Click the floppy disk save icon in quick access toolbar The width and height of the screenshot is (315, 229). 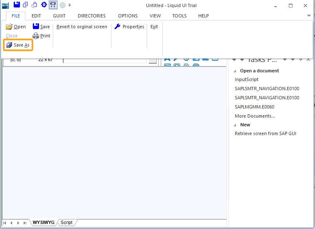point(17,5)
